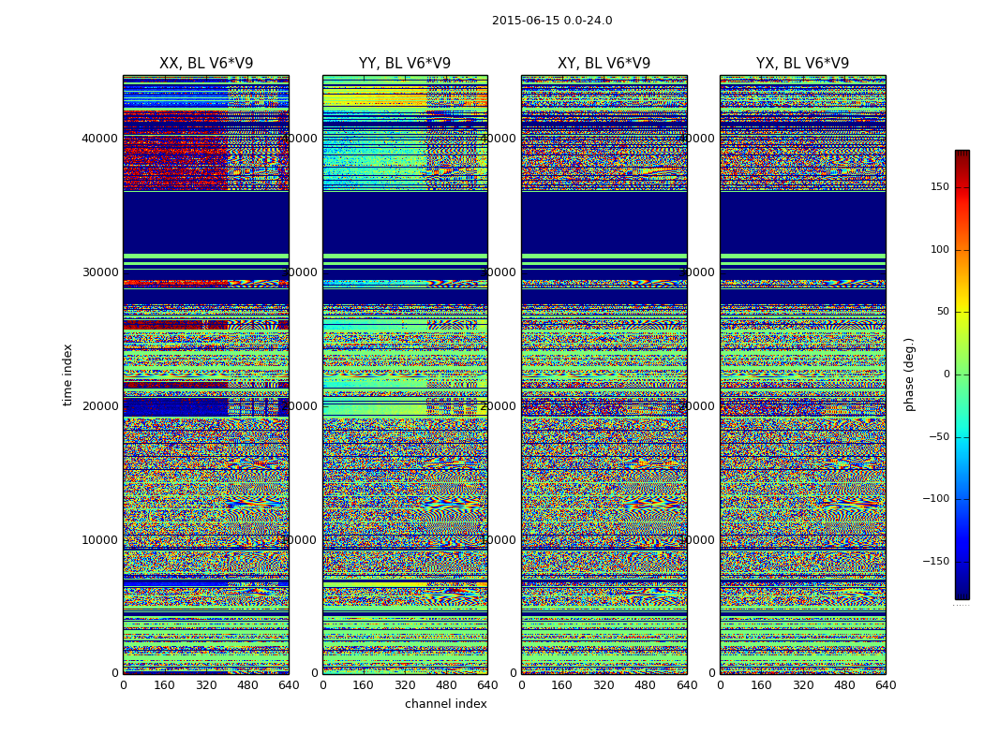Viewport: 984px width, 749px height.
Task: Select the 'YY, BL V6*V9' subplot title
Action: pyautogui.click(x=405, y=64)
